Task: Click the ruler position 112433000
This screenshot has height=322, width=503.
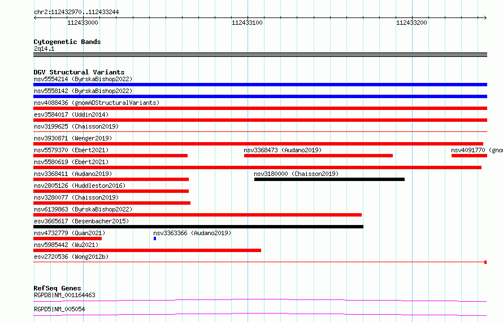Action: tap(83, 23)
